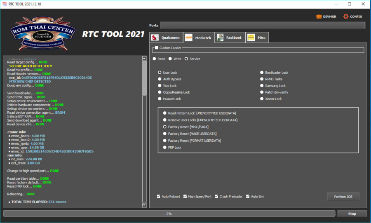This screenshot has height=223, width=371.
Task: Click the int_sram 224.00 KB entry
Action: tap(25, 160)
